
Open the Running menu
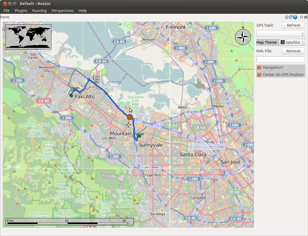pyautogui.click(x=39, y=11)
